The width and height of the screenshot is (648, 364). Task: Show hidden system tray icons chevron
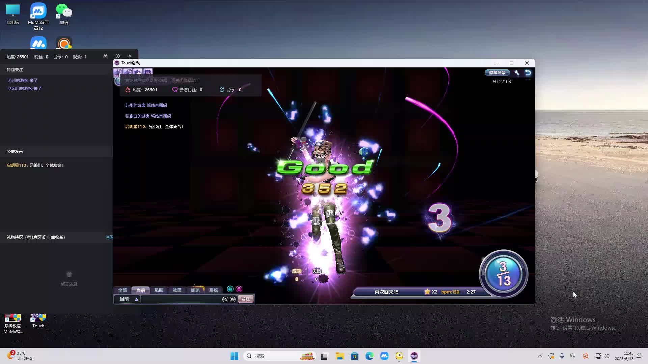tap(540, 356)
